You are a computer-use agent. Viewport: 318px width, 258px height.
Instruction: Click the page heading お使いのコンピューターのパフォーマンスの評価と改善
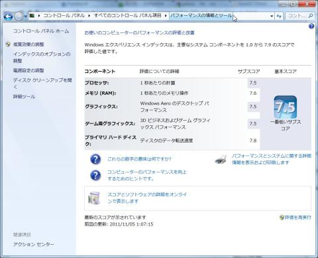[x=140, y=32]
